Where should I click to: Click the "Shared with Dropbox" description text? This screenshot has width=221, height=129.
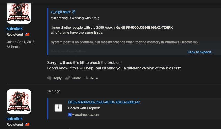pyautogui.click(x=84, y=108)
